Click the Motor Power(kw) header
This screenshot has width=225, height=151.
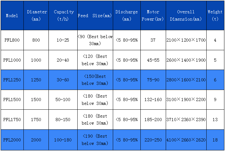tap(153, 16)
